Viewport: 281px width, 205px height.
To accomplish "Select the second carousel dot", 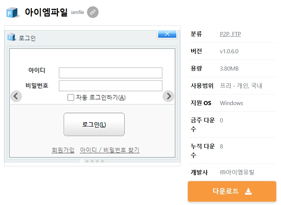I will [x=87, y=161].
